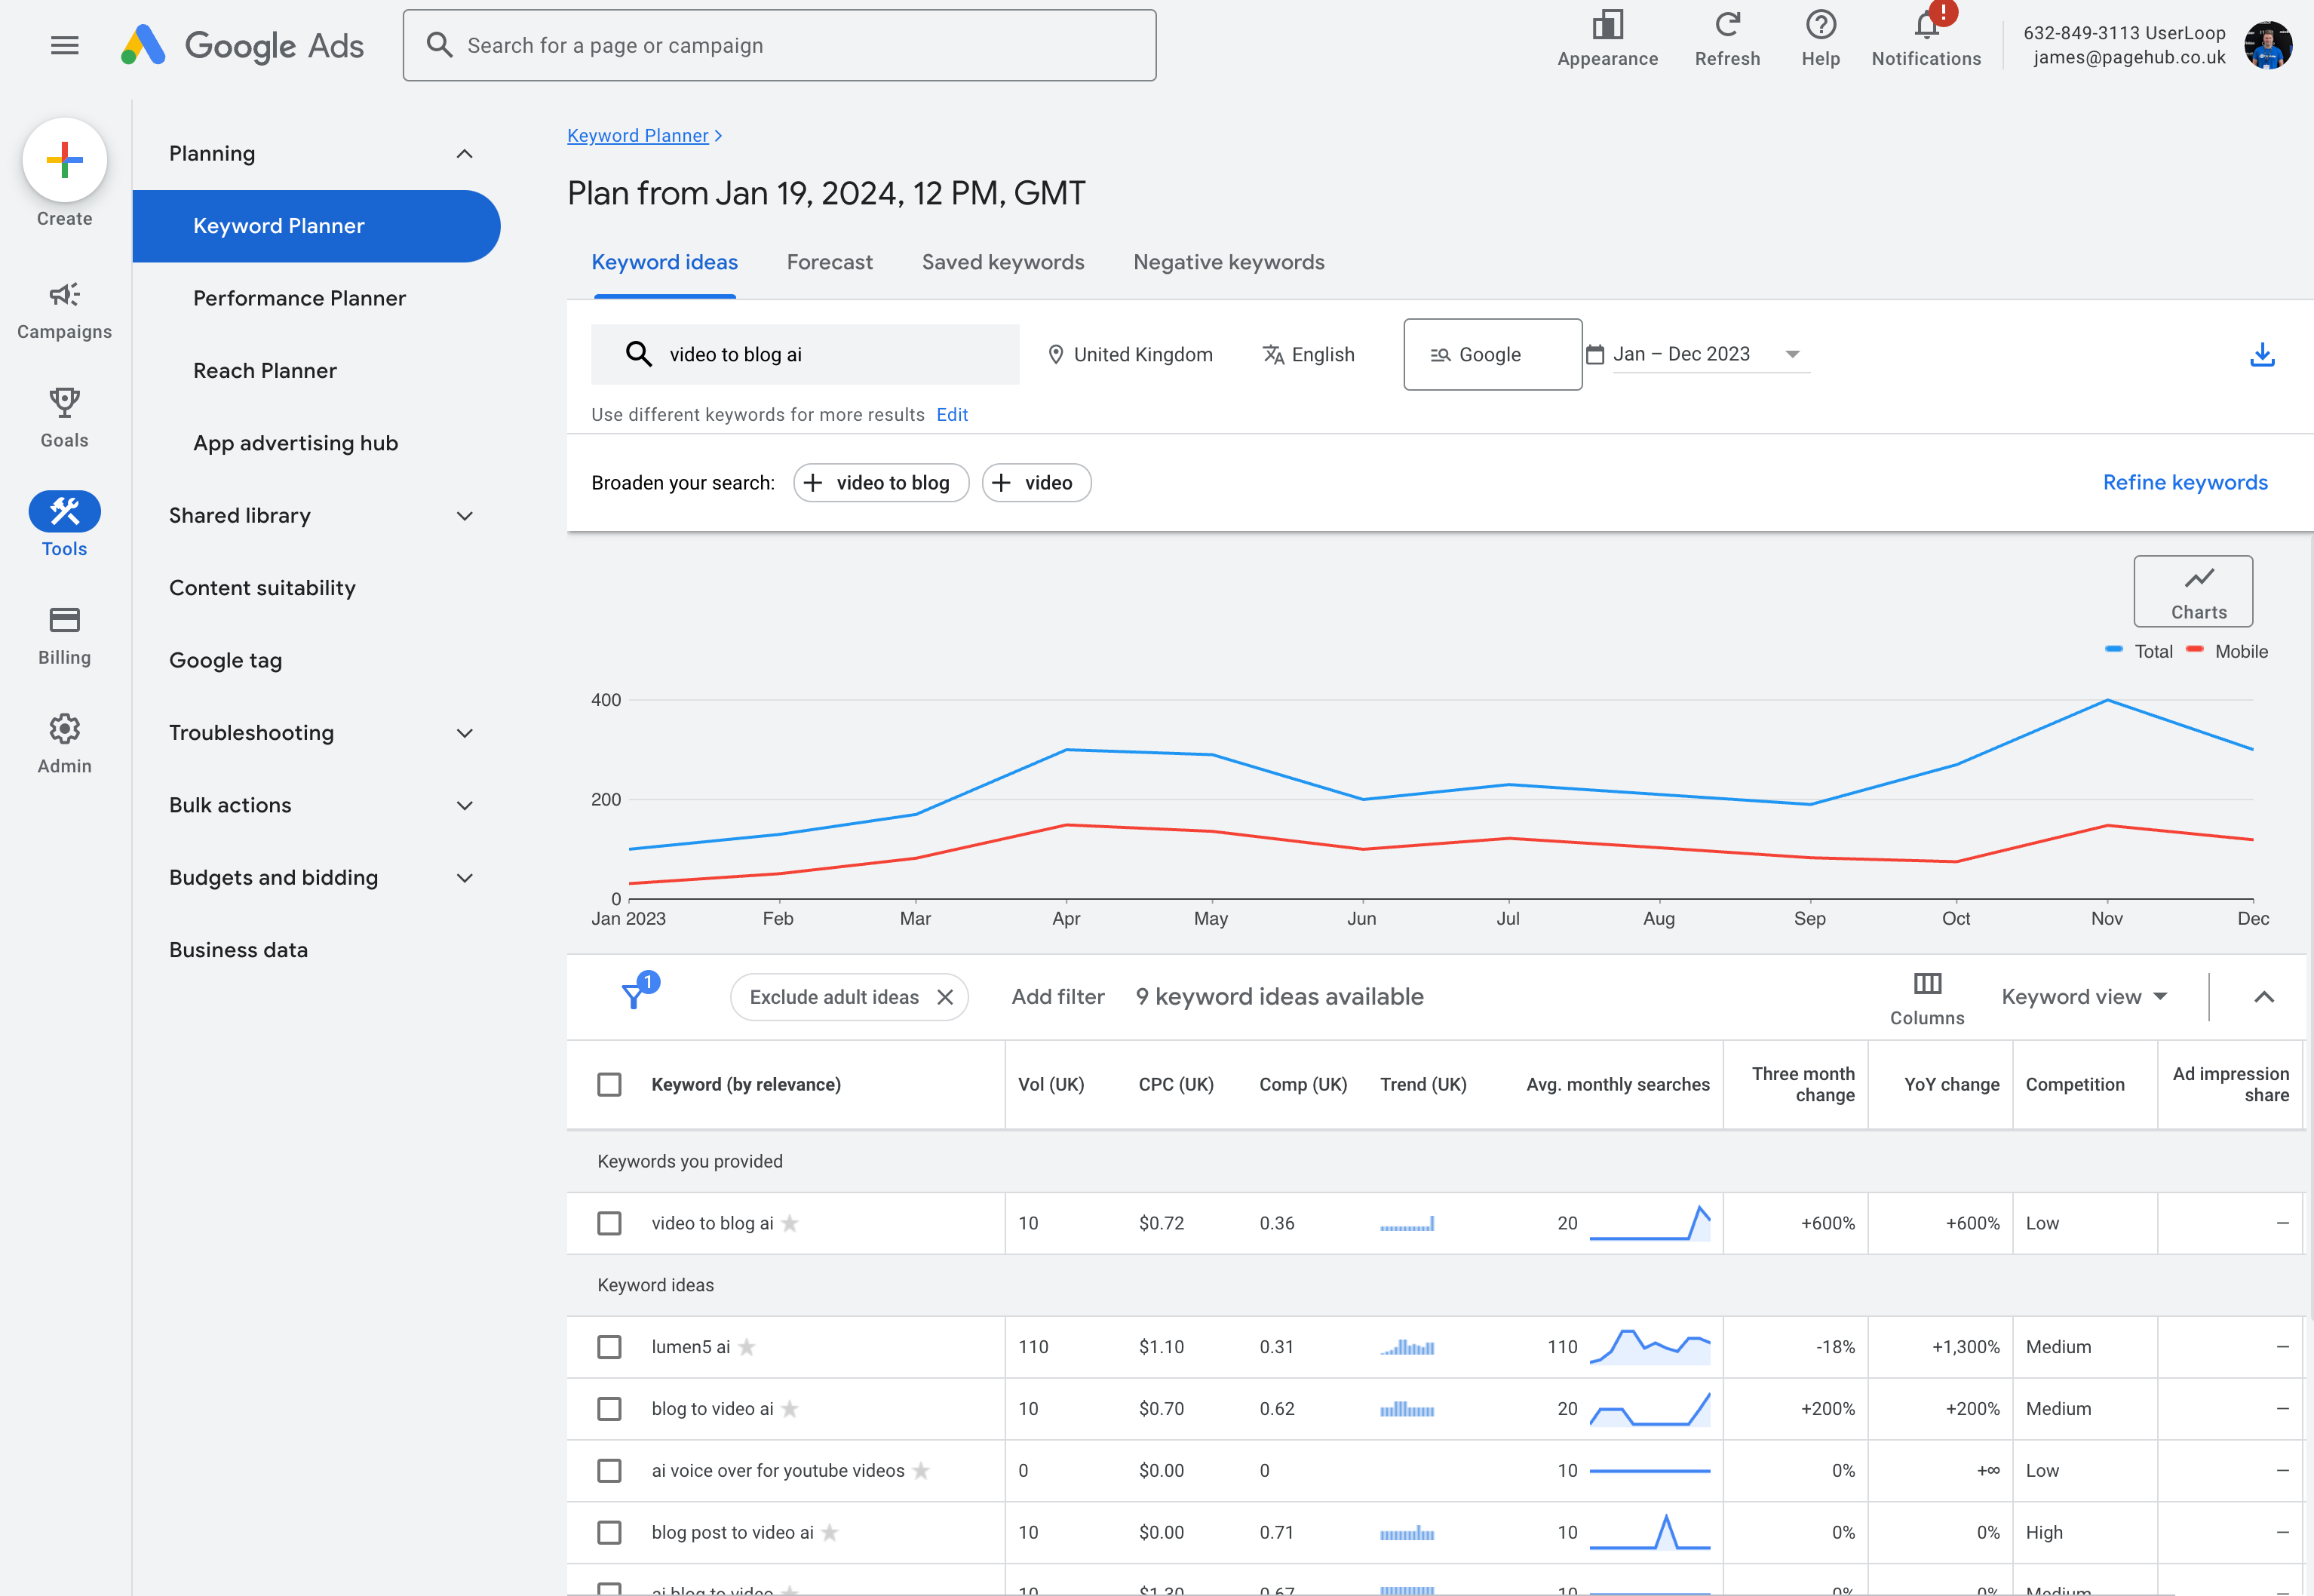Select all keywords with header checkbox
The image size is (2314, 1596).
coord(609,1085)
